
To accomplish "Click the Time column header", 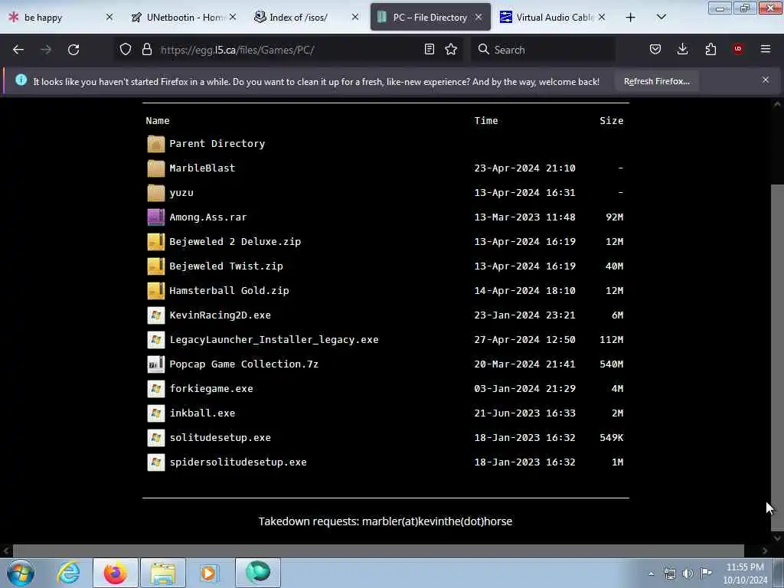I will (x=486, y=120).
